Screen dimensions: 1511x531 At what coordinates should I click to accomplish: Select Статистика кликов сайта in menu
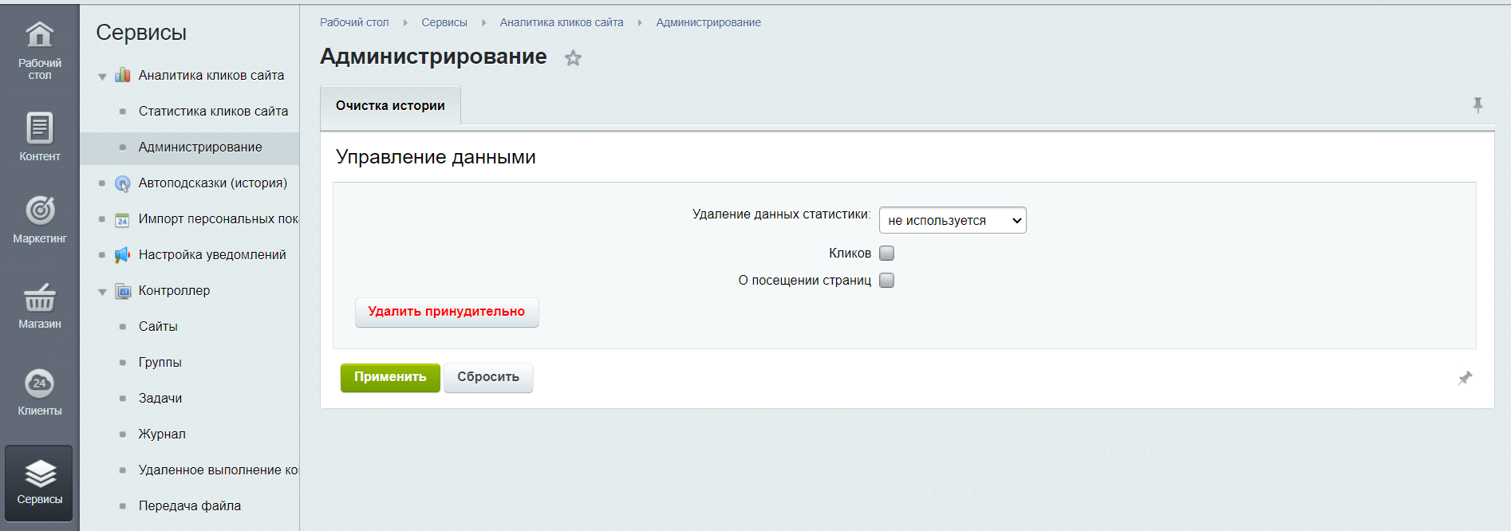(x=213, y=111)
